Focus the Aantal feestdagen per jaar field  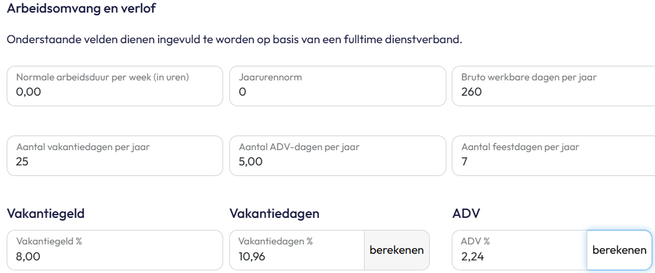553,155
